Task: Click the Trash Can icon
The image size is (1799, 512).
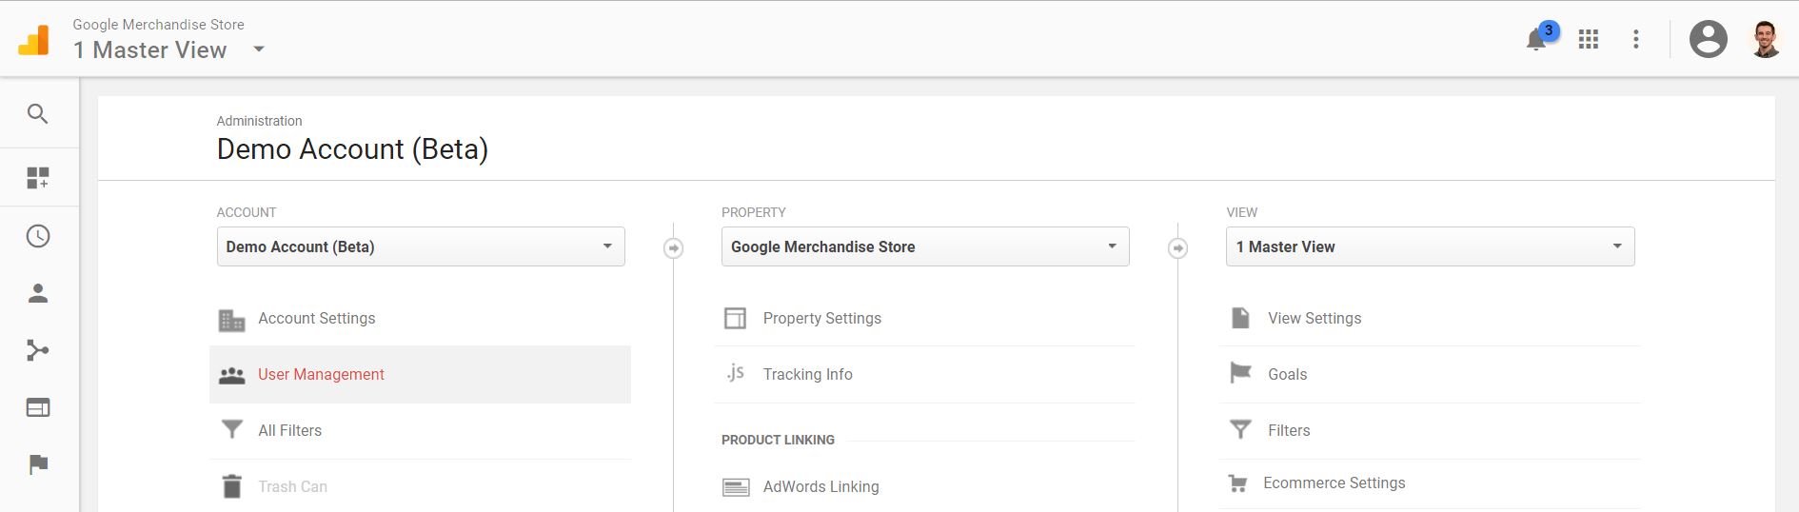Action: pos(231,486)
